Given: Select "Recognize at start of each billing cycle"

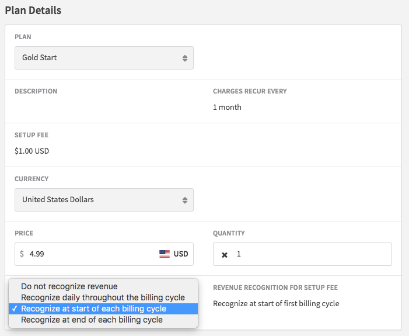Looking at the screenshot, I should [x=93, y=309].
